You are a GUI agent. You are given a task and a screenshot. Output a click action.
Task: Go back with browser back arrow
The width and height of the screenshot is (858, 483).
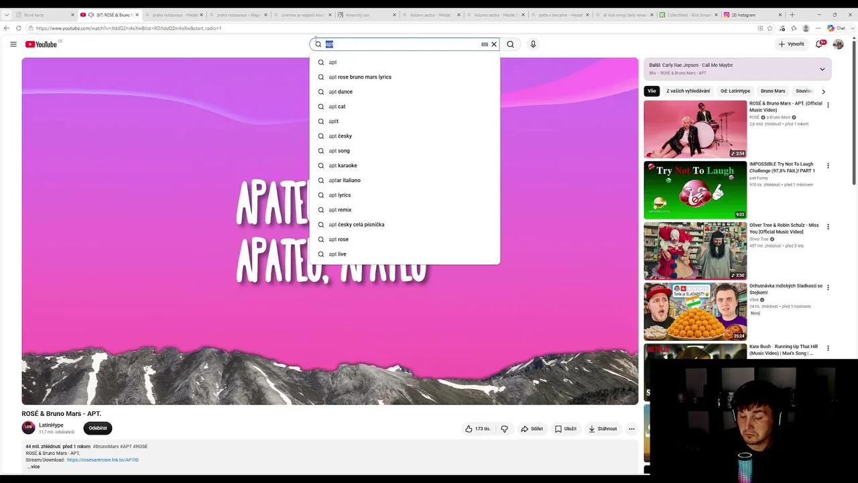[x=7, y=28]
